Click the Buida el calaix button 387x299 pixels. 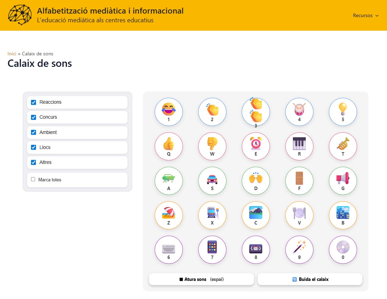pos(310,279)
